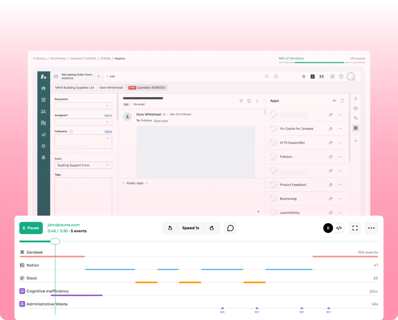398x320 pixels.
Task: Click the take it assignee link
Action: coord(108,115)
